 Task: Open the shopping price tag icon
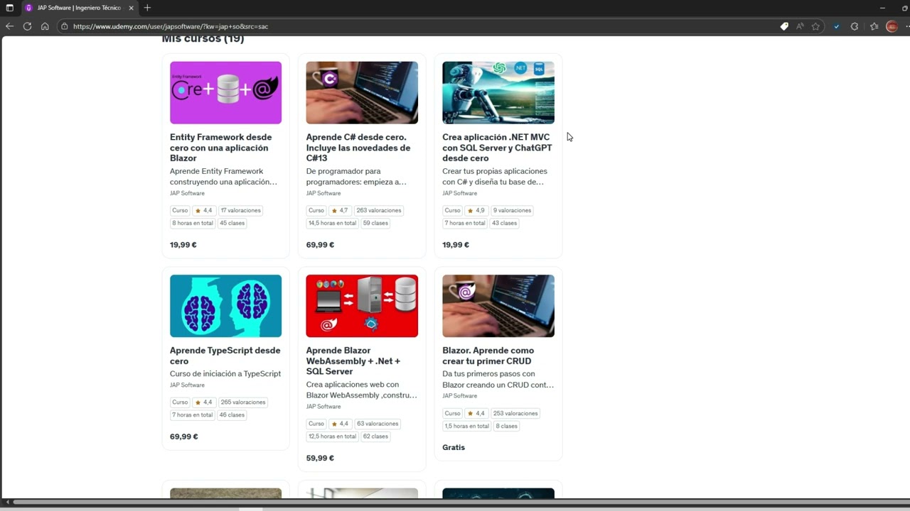pos(784,26)
